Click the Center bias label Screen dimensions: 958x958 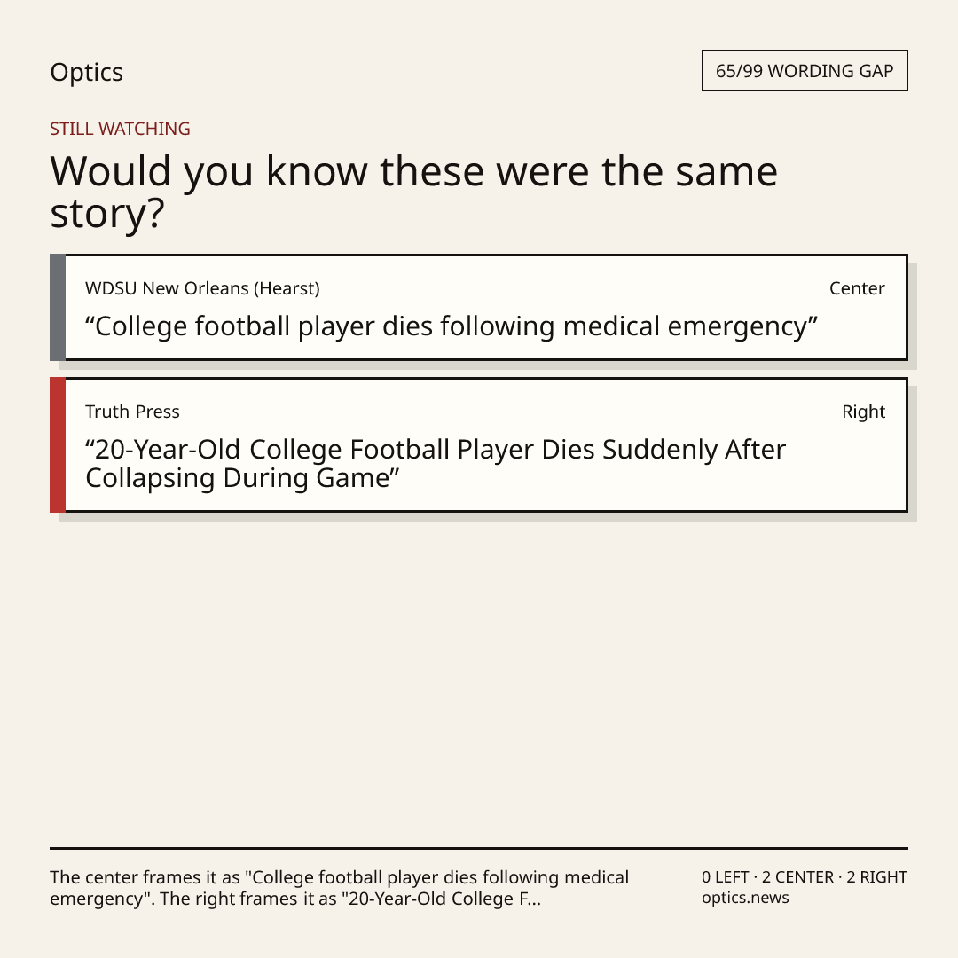(857, 288)
